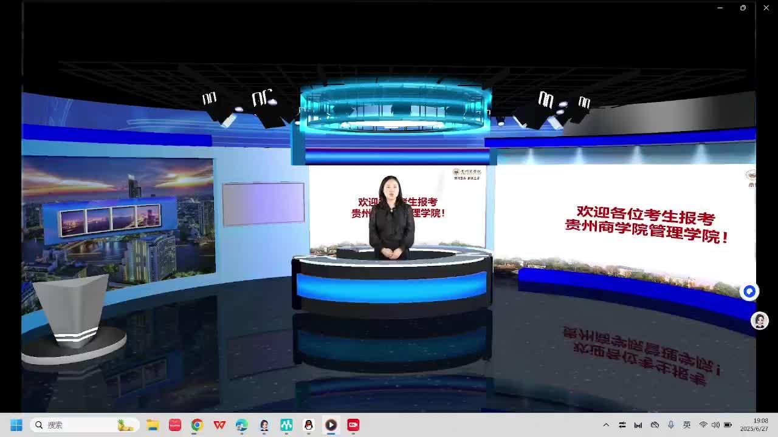Open the avatar girl app on taskbar
The height and width of the screenshot is (437, 778).
click(264, 425)
